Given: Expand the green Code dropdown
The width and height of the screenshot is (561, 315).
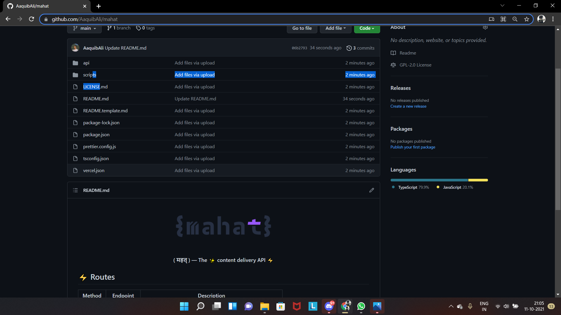Looking at the screenshot, I should 367,28.
